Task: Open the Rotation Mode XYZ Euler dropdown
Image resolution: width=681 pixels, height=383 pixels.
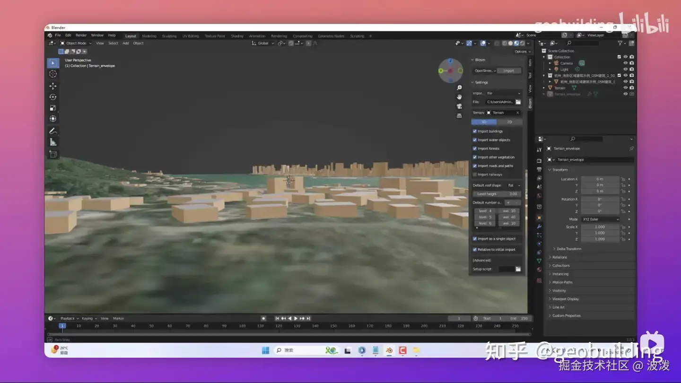Action: coord(600,219)
